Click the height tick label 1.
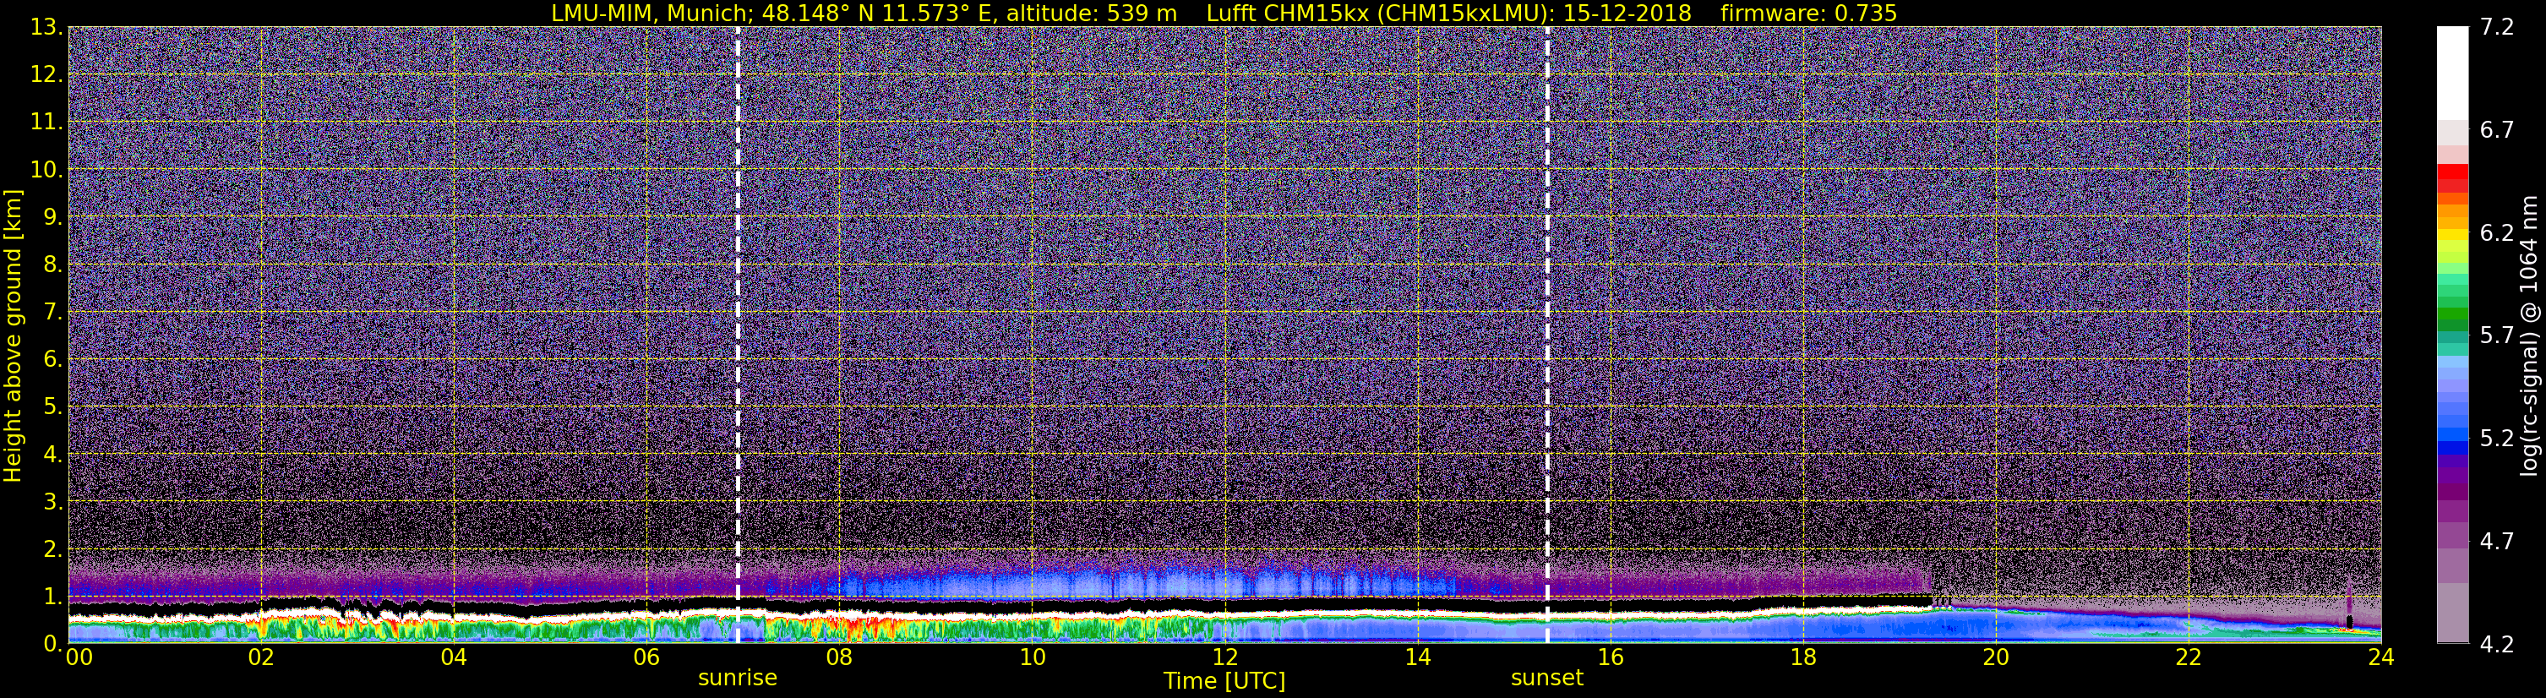The height and width of the screenshot is (698, 2546). point(53,597)
